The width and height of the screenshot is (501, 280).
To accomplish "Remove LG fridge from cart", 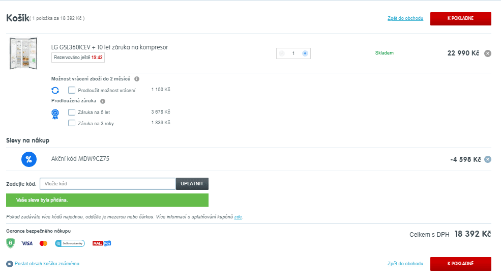I will (488, 53).
